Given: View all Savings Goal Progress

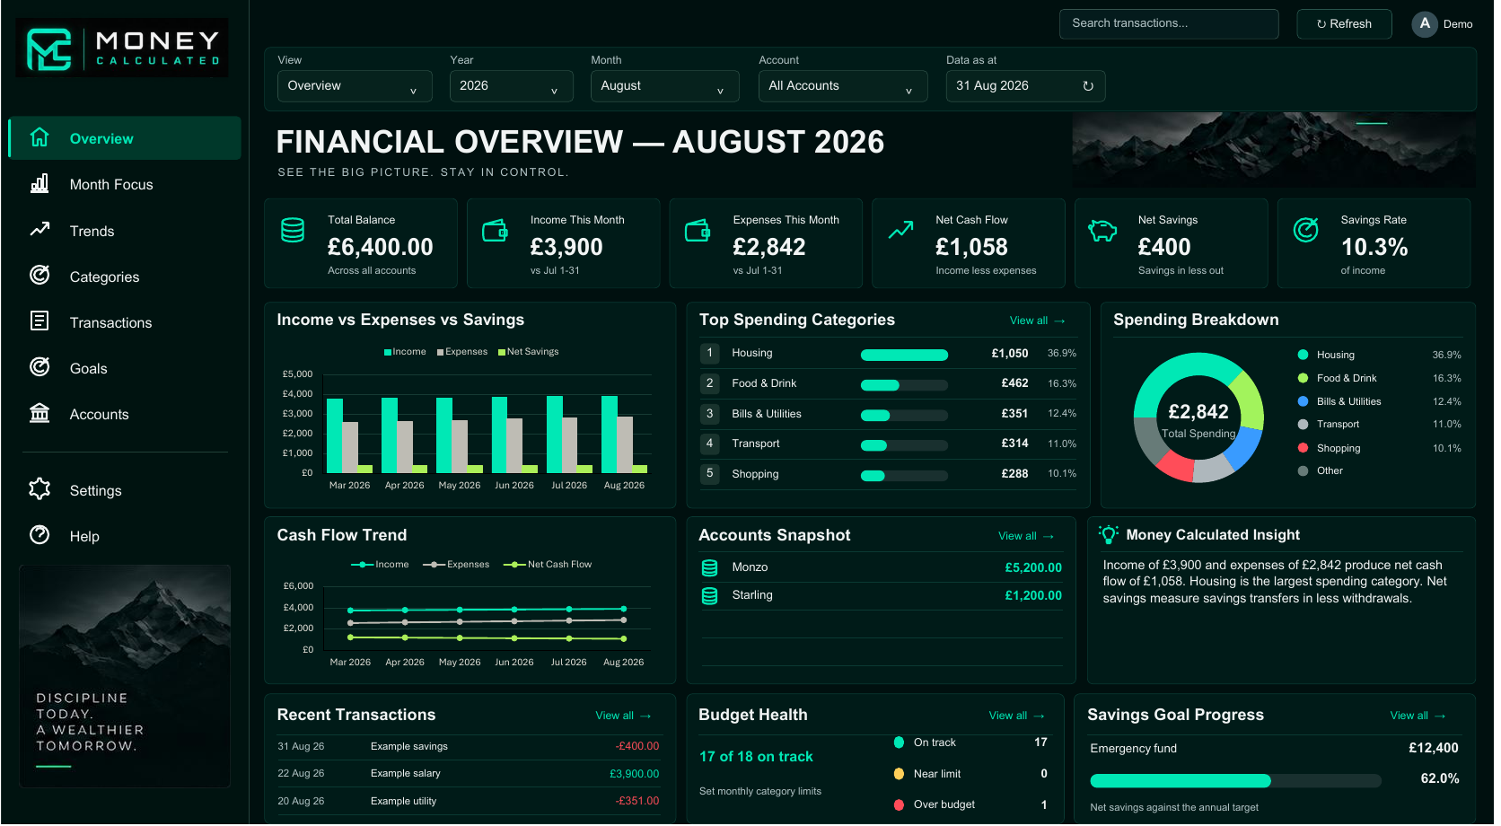Looking at the screenshot, I should pos(1418,716).
